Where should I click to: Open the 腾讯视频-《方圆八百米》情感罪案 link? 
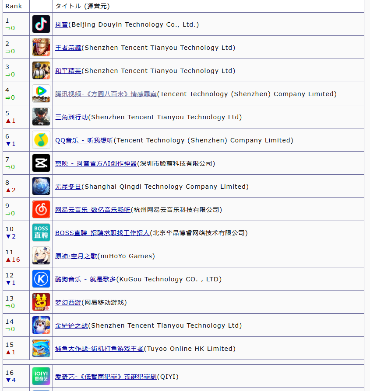(x=106, y=94)
